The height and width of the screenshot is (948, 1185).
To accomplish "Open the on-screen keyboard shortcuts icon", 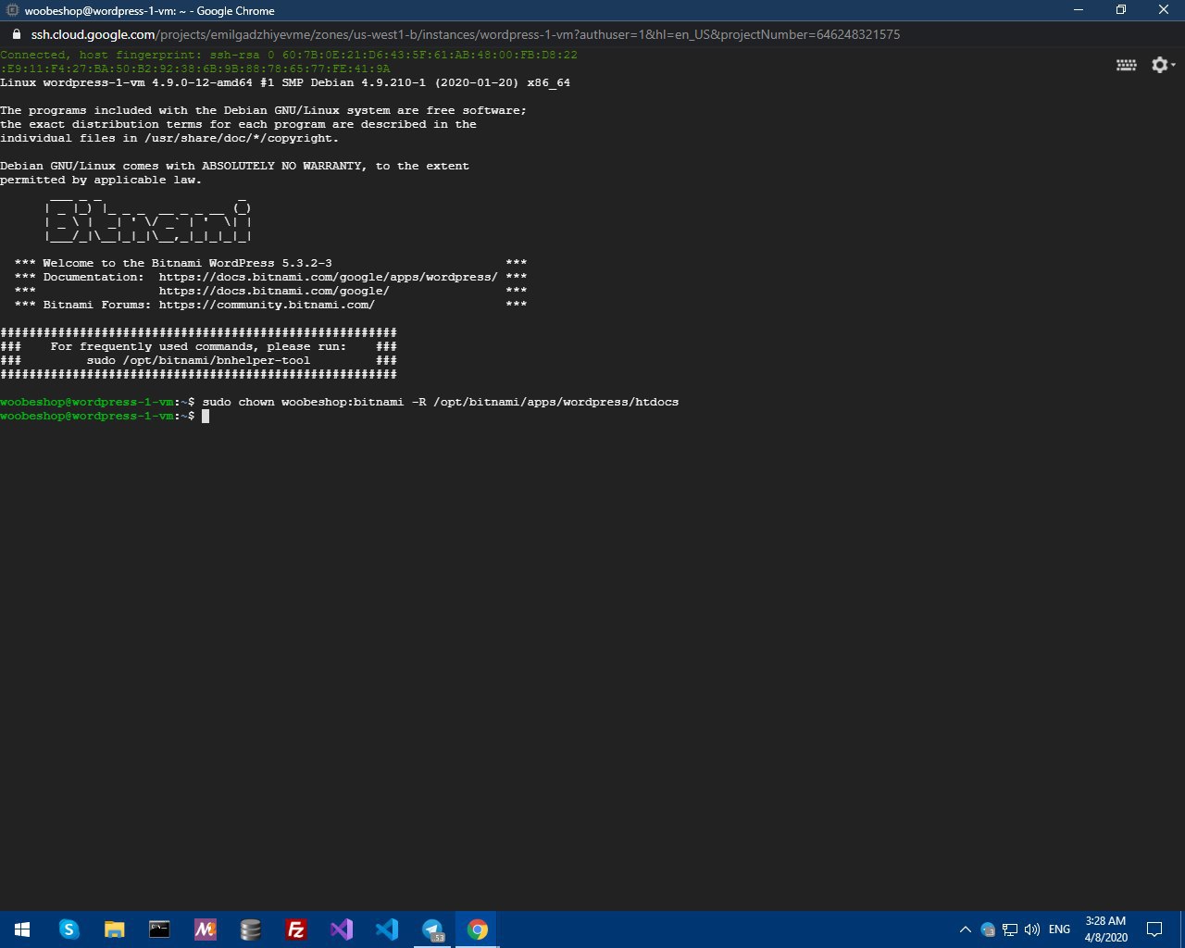I will (1126, 65).
